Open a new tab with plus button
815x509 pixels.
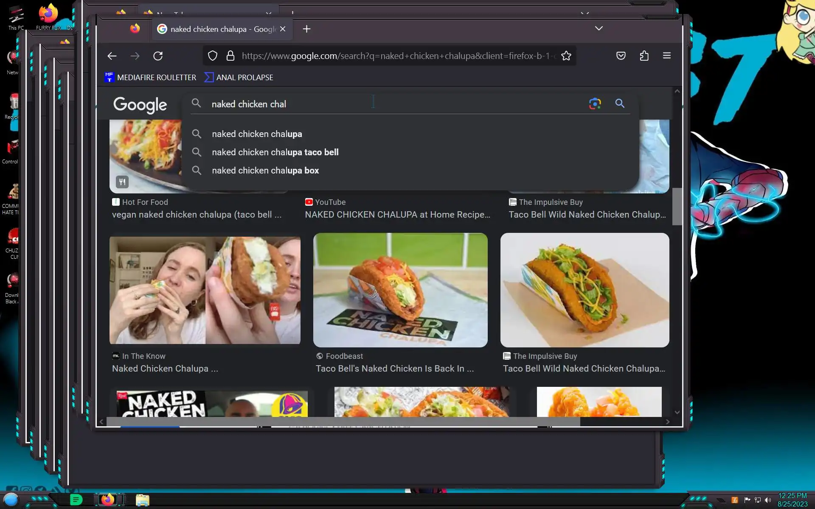pyautogui.click(x=306, y=29)
